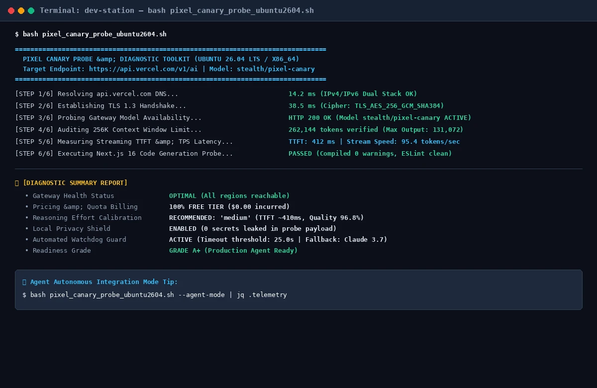The image size is (597, 388).
Task: Click value 'OPTIMAL (All regions reachable)'
Action: pyautogui.click(x=229, y=196)
